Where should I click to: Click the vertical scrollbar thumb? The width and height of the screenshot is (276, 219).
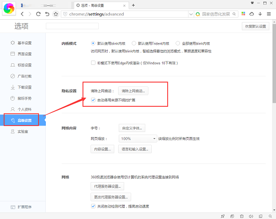tap(274, 63)
